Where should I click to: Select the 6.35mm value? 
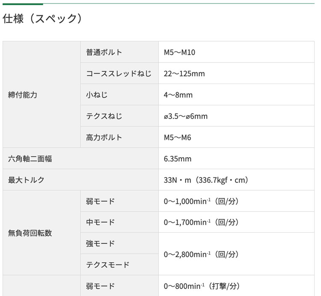point(177,159)
